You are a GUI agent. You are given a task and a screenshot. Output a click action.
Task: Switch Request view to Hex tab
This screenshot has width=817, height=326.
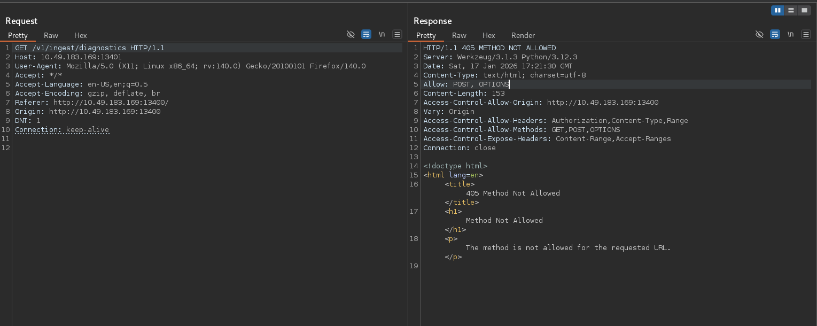pos(80,35)
